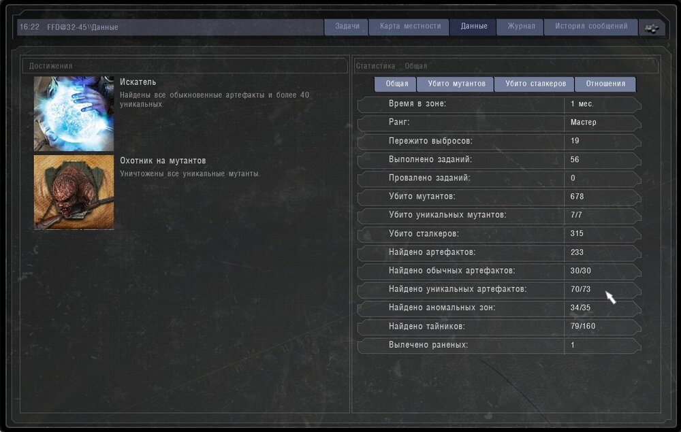
Task: Click description 'Уничтожены все уникальные мутанты.'
Action: point(190,174)
